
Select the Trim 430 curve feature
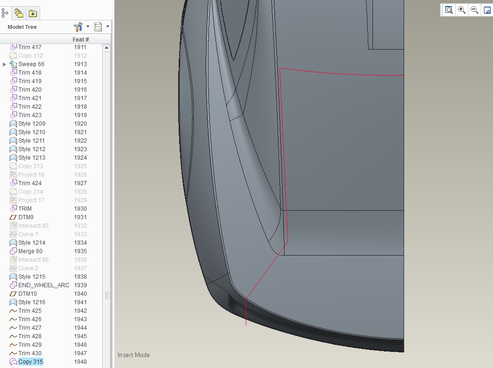30,353
